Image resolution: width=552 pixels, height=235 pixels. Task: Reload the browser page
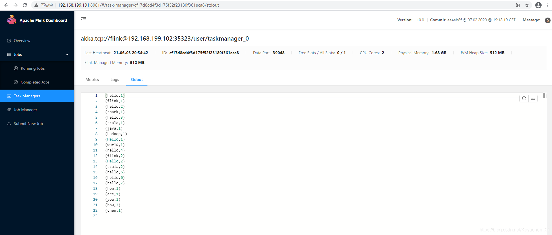25,5
